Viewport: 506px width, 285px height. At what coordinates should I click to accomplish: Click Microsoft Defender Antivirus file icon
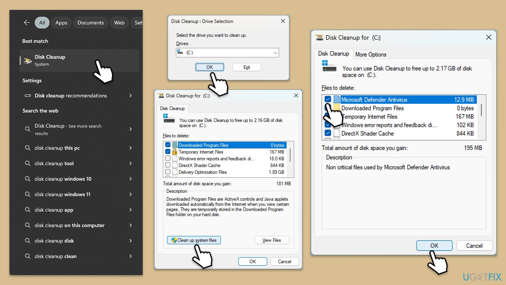(x=337, y=99)
